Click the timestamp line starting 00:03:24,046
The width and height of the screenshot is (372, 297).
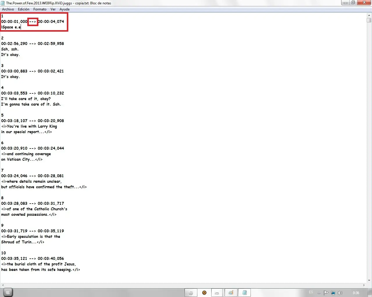coord(33,176)
